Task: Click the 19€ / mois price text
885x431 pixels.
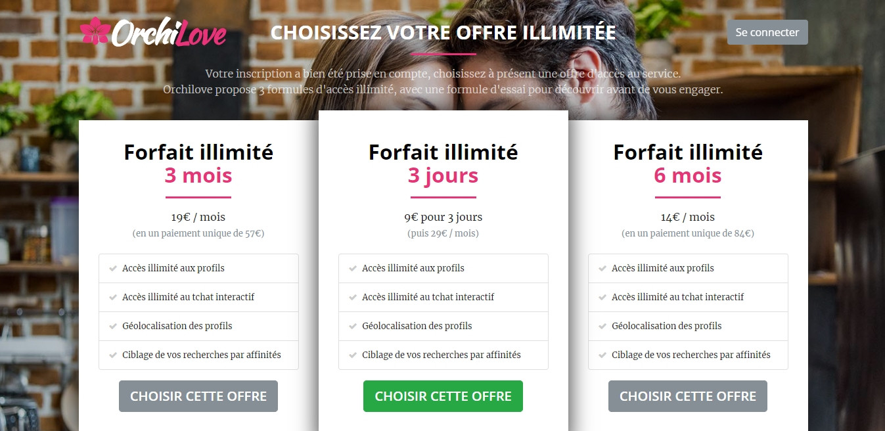Action: coord(198,217)
